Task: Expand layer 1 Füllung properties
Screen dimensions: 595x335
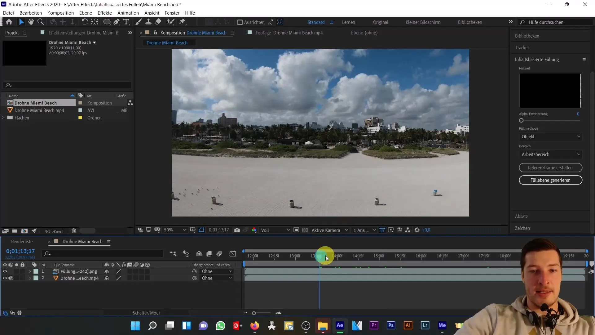Action: pyautogui.click(x=30, y=271)
